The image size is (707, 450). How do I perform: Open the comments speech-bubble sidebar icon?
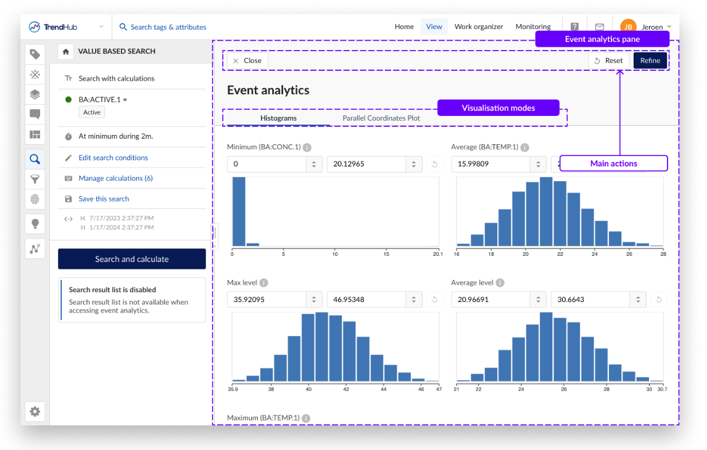[35, 114]
